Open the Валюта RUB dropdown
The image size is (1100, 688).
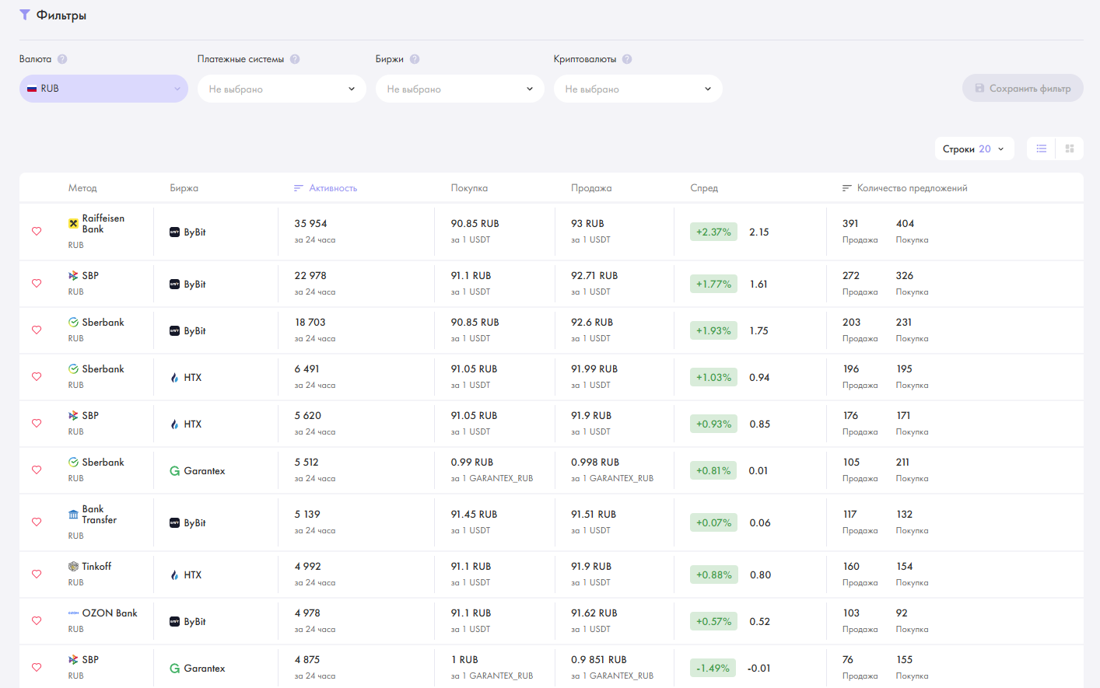click(103, 89)
